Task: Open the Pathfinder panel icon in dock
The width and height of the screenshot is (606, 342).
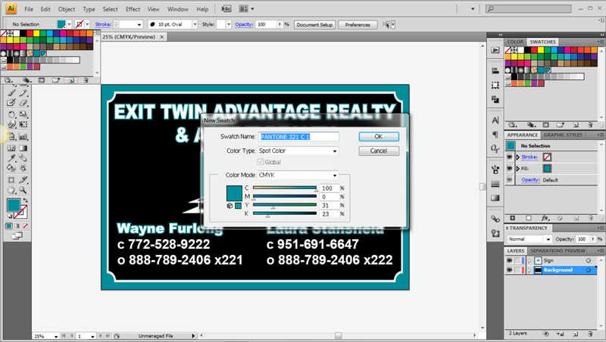Action: click(495, 100)
